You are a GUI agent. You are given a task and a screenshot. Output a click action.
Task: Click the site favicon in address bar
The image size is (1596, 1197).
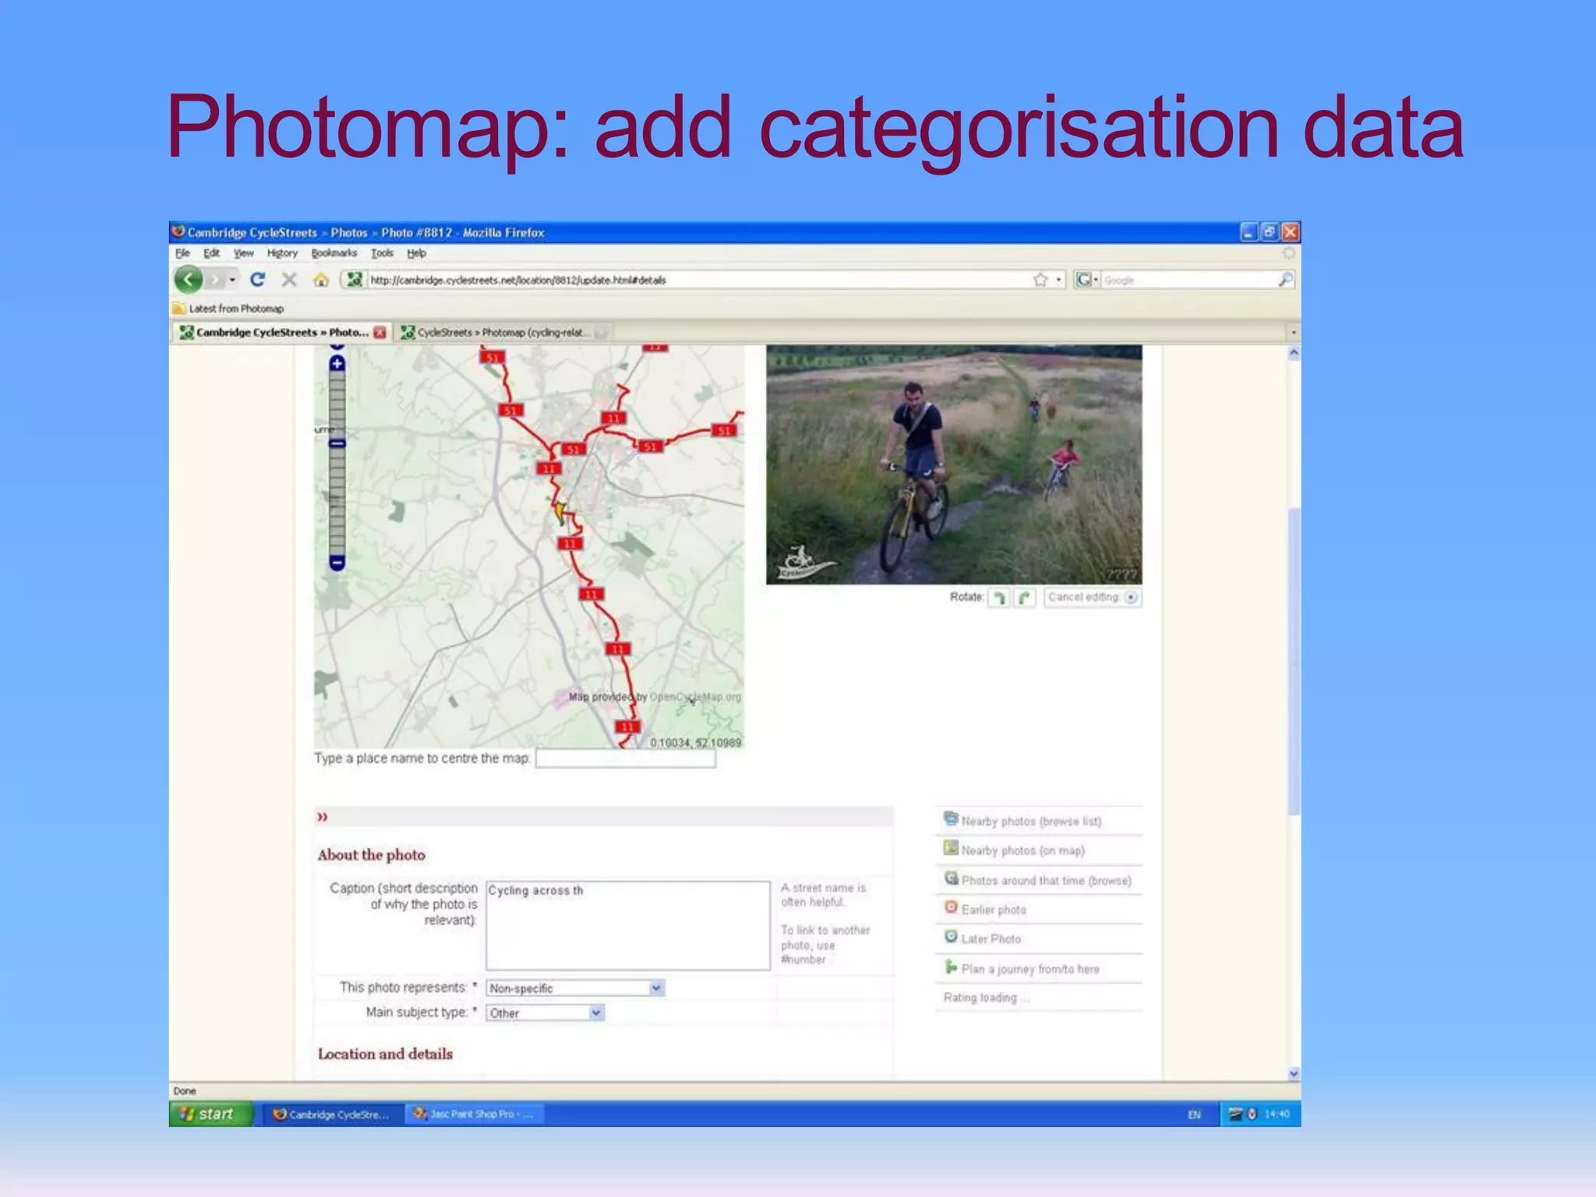[355, 279]
